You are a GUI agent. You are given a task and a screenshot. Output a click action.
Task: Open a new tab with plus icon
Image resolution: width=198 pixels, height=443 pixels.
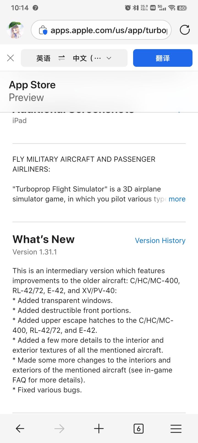coord(99,428)
